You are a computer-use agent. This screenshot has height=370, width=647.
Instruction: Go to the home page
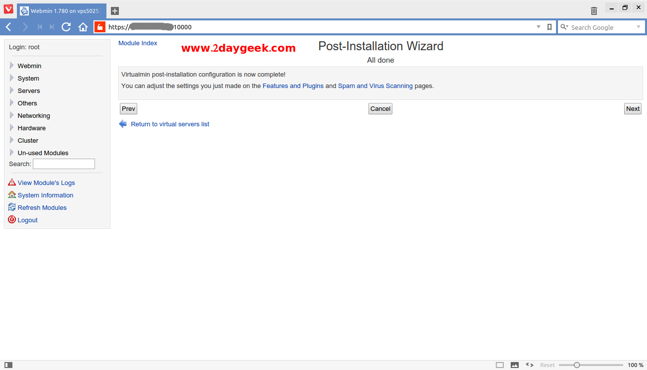(83, 27)
